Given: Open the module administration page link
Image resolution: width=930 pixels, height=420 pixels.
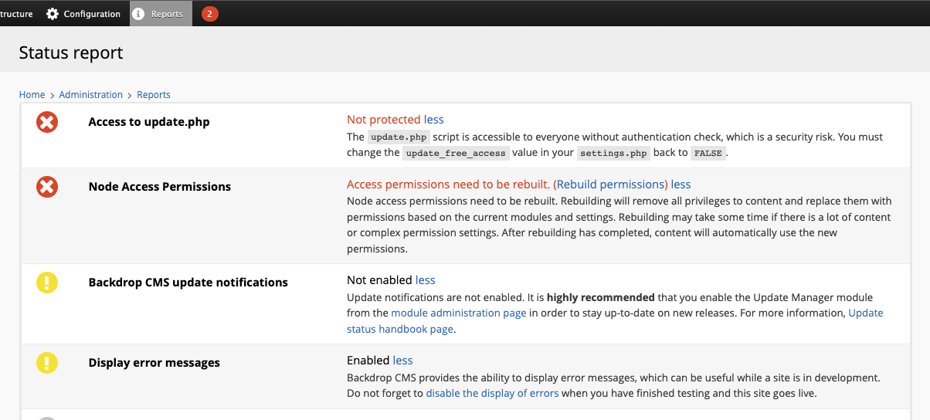Looking at the screenshot, I should point(459,313).
